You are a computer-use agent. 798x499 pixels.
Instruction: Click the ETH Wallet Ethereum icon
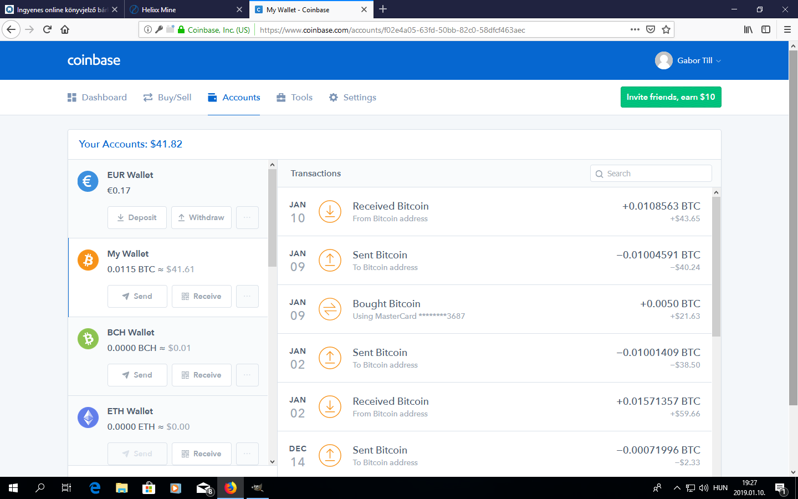88,417
